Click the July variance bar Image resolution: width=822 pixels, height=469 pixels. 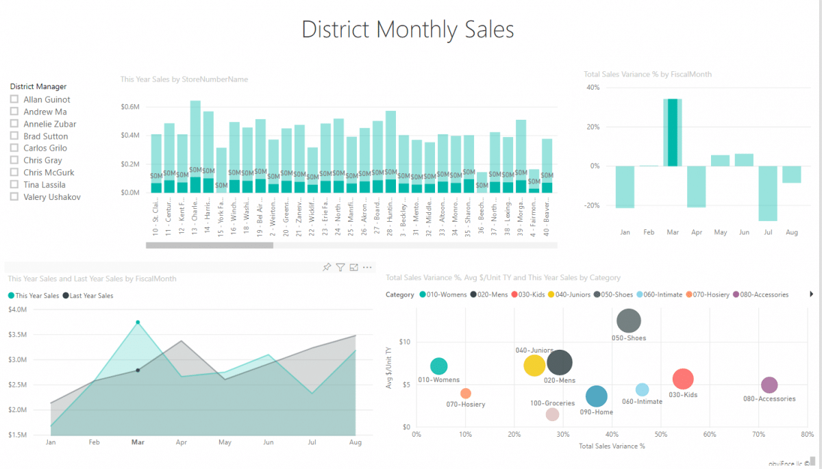768,193
